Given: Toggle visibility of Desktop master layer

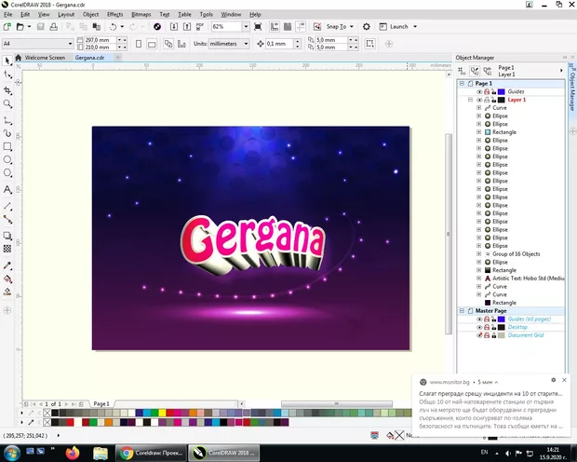Looking at the screenshot, I should (x=479, y=327).
